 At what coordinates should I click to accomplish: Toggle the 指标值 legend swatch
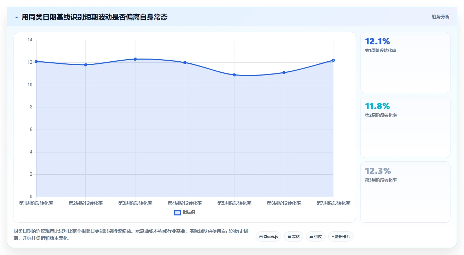point(177,212)
